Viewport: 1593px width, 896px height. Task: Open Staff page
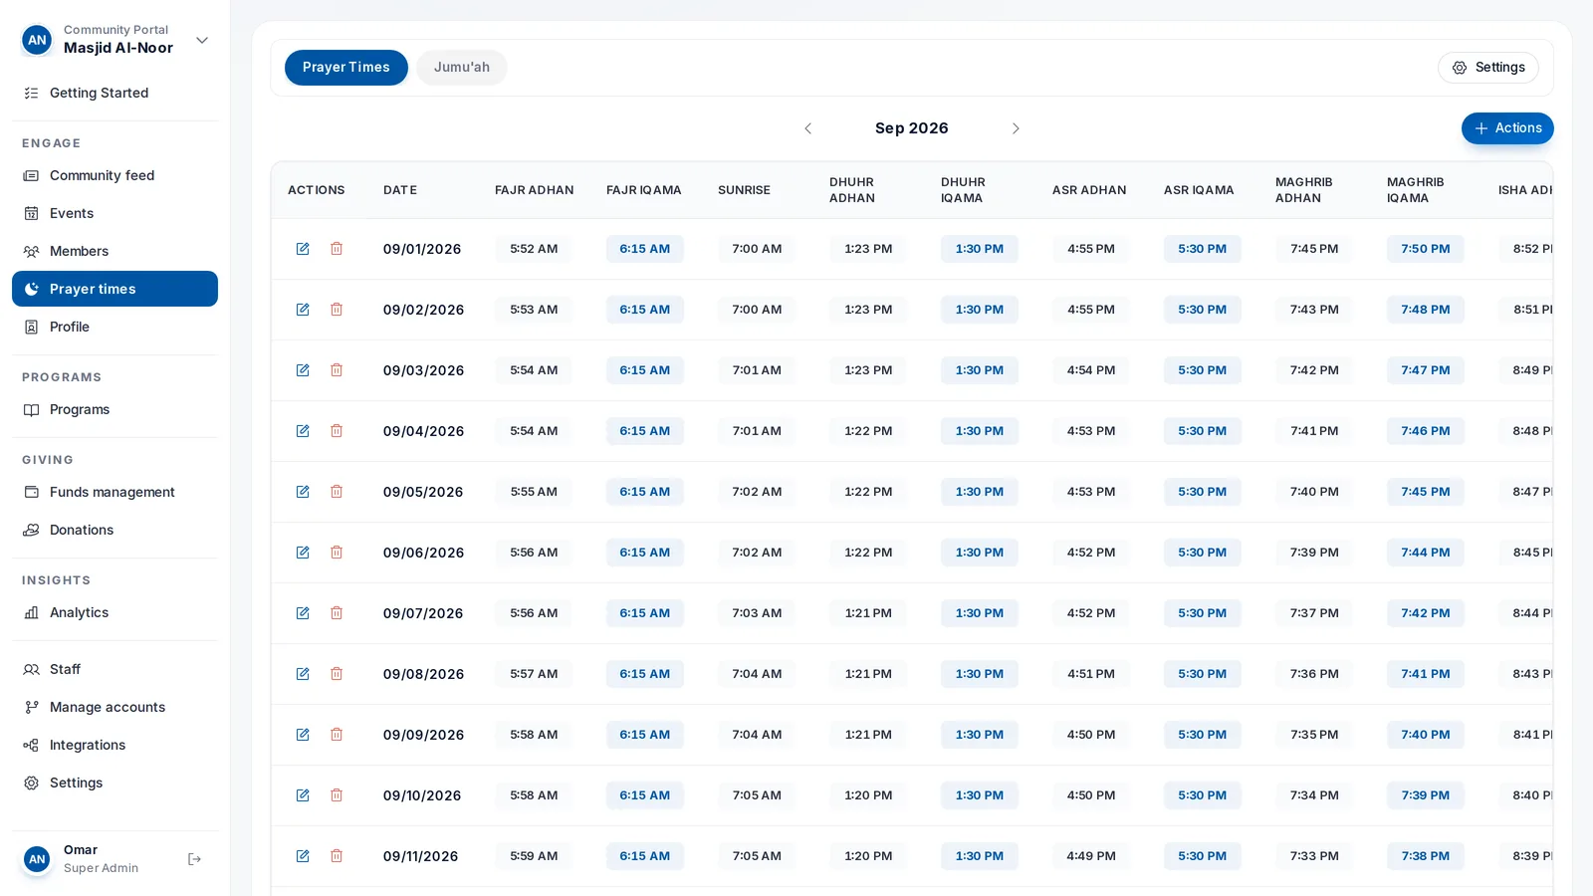point(114,669)
